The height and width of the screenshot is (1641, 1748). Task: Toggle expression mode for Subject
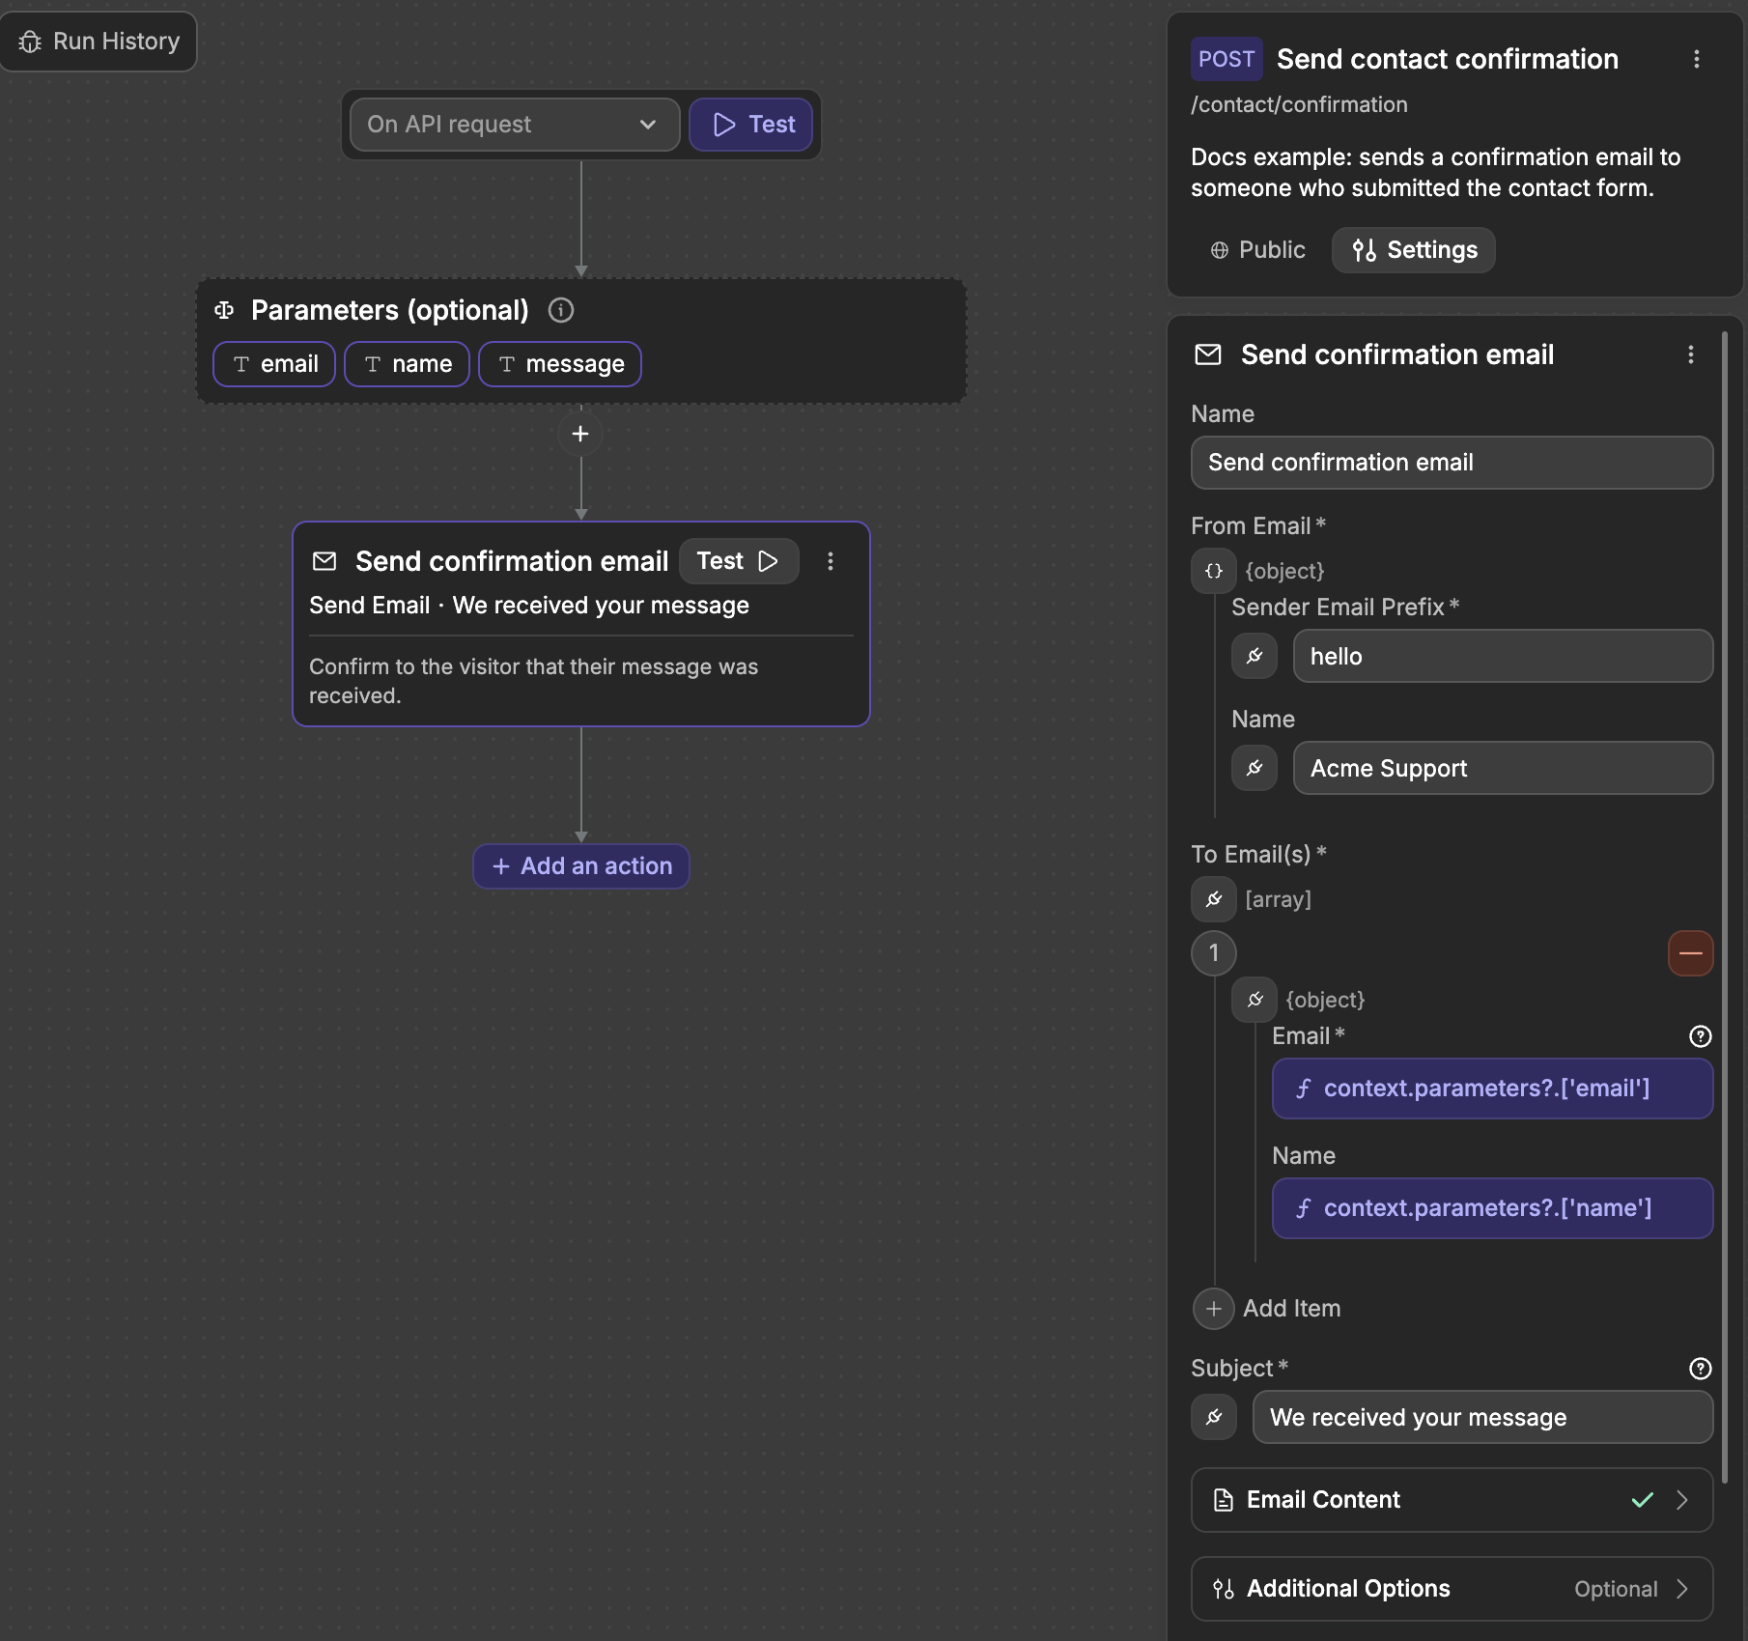[x=1214, y=1417]
